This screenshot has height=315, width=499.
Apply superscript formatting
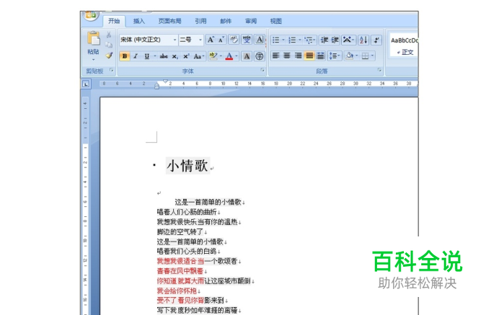tap(186, 56)
